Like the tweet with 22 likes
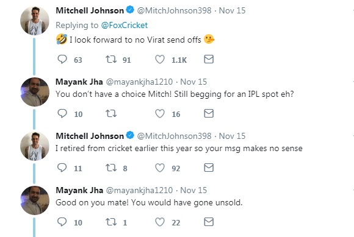Image resolution: width=354 pixels, height=237 pixels. pyautogui.click(x=160, y=222)
